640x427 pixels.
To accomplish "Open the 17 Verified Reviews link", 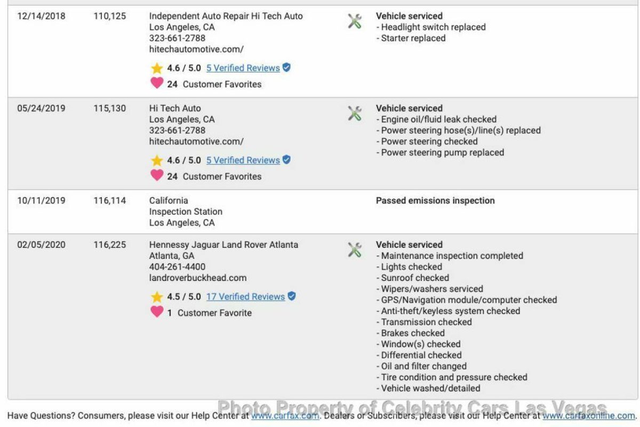I will point(245,297).
